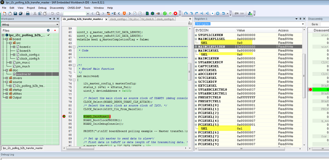Click the Cut scissors icon
329x160 pixels.
coord(35,13)
